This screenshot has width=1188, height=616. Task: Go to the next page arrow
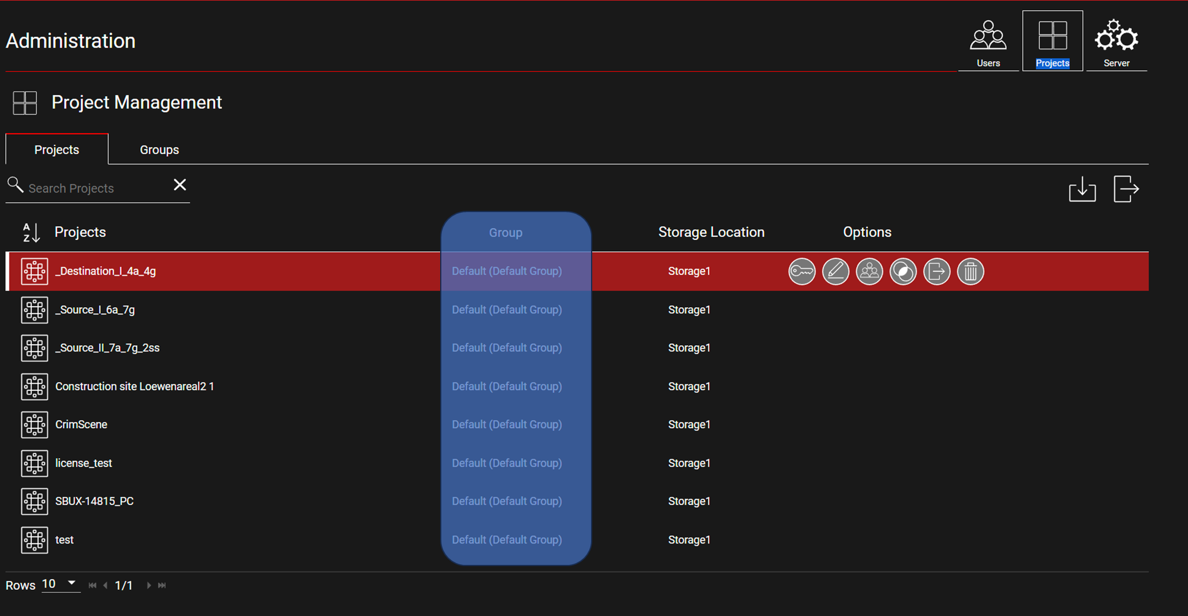pyautogui.click(x=148, y=585)
